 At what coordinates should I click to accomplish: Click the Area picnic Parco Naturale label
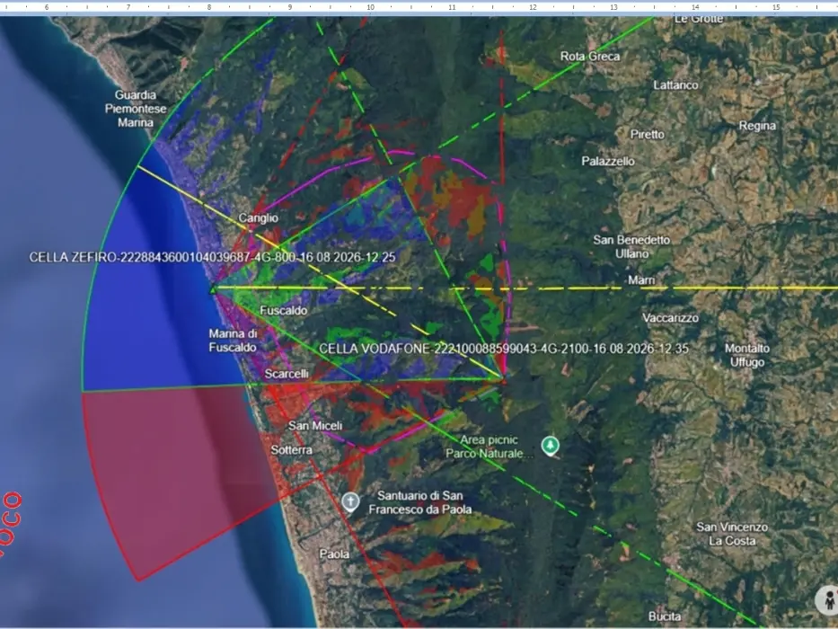489,447
